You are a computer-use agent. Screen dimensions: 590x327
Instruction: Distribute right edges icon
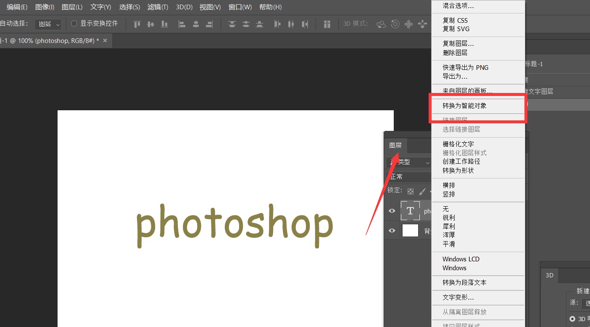coord(306,24)
